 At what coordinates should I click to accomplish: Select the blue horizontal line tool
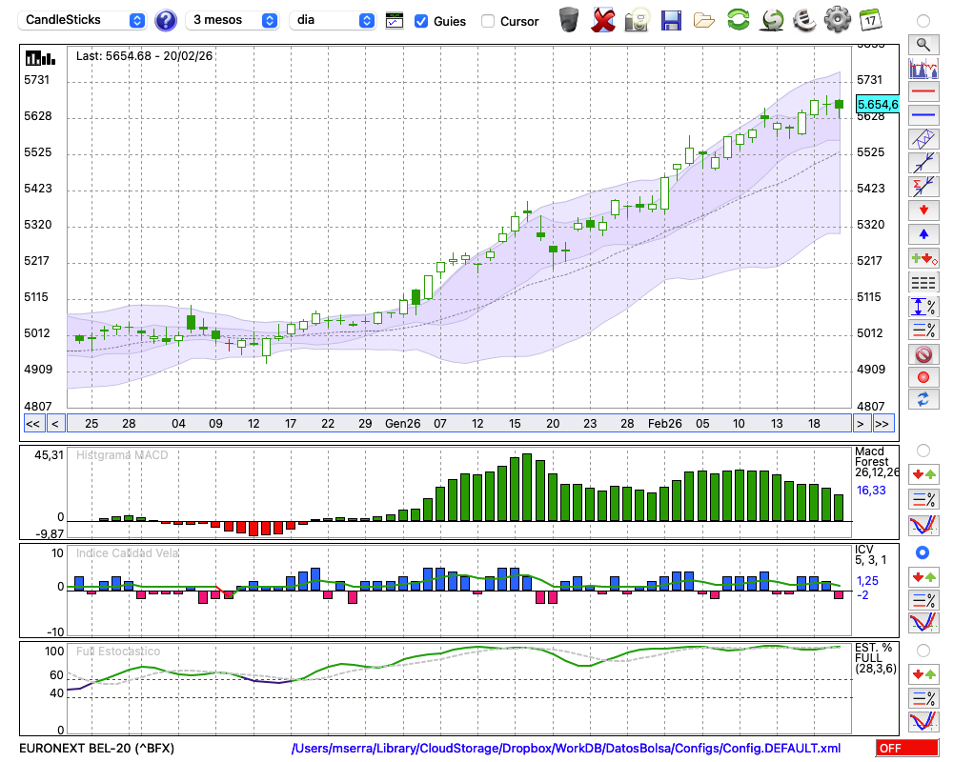coord(923,115)
